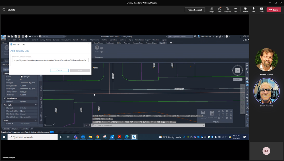This screenshot has width=284, height=161.
Task: Toggle the Teams camera on or off
Action: tap(246, 10)
